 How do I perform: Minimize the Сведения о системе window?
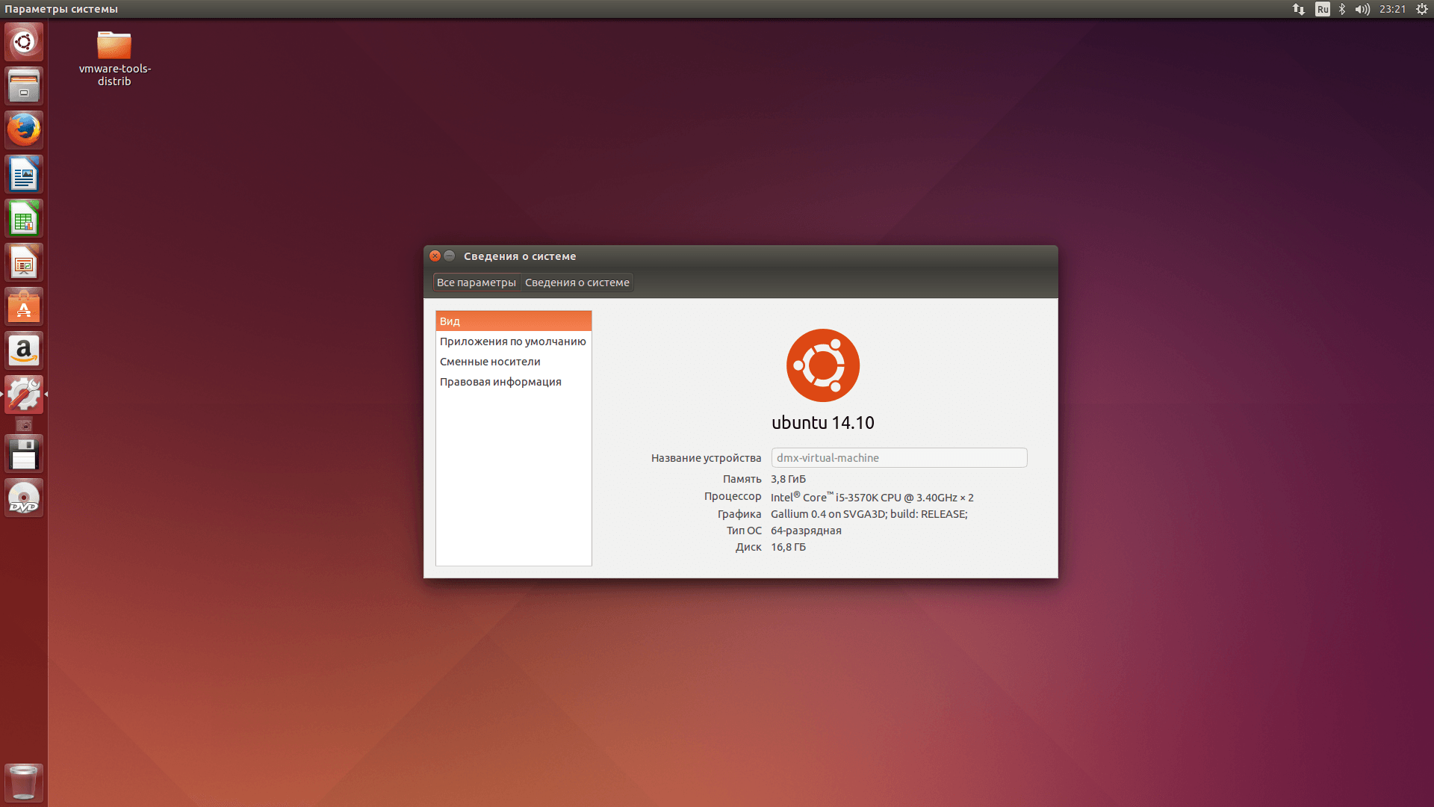point(449,256)
